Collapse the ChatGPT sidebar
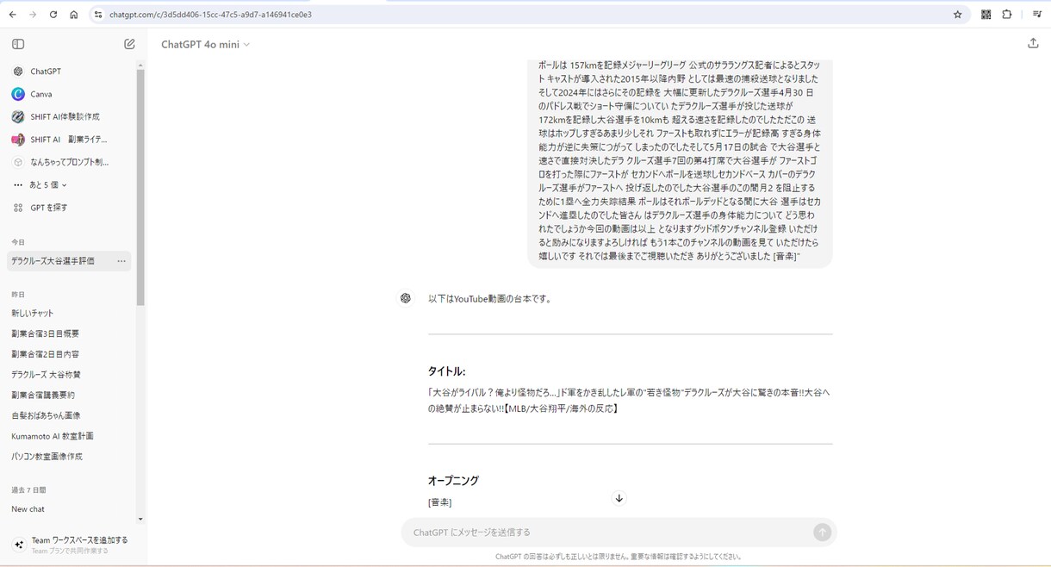 pyautogui.click(x=18, y=44)
